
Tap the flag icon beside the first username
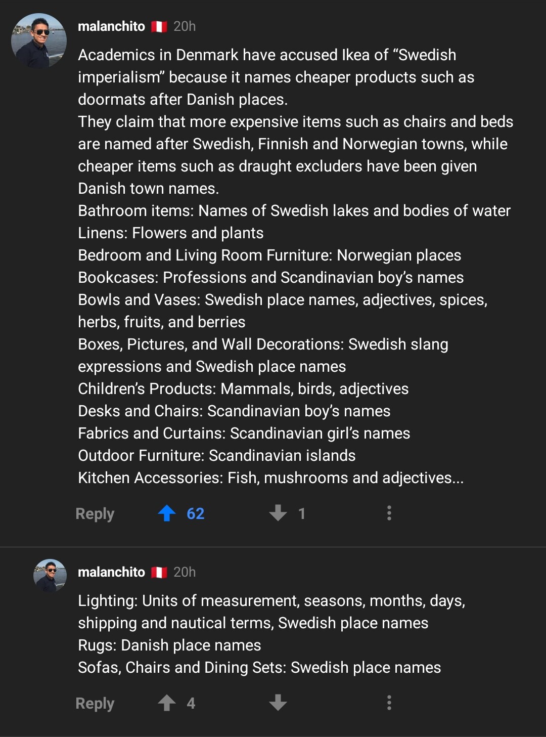[159, 26]
